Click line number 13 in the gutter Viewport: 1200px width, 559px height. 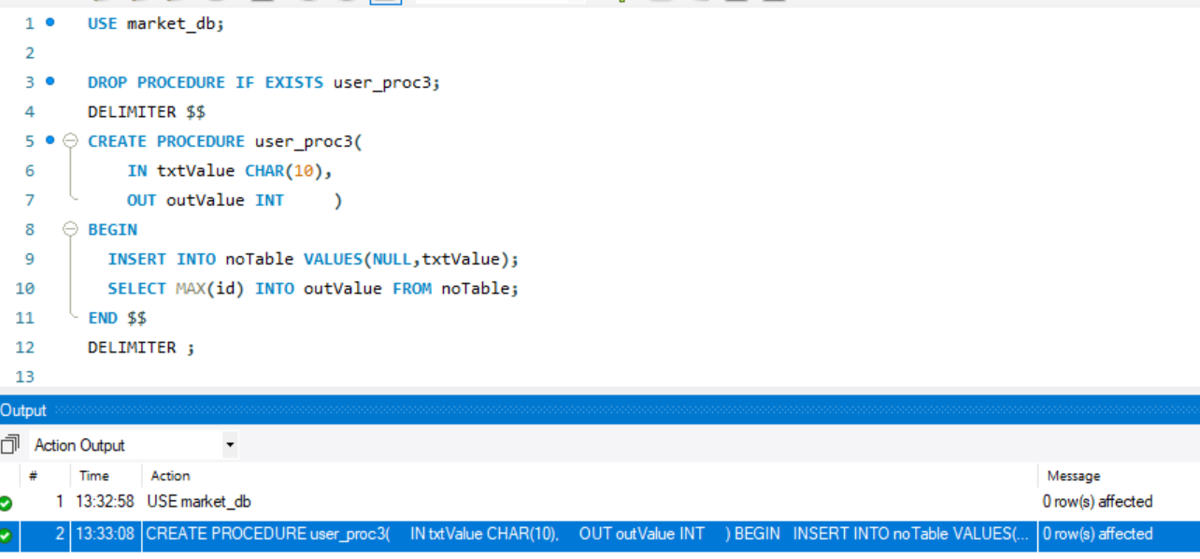click(x=25, y=377)
